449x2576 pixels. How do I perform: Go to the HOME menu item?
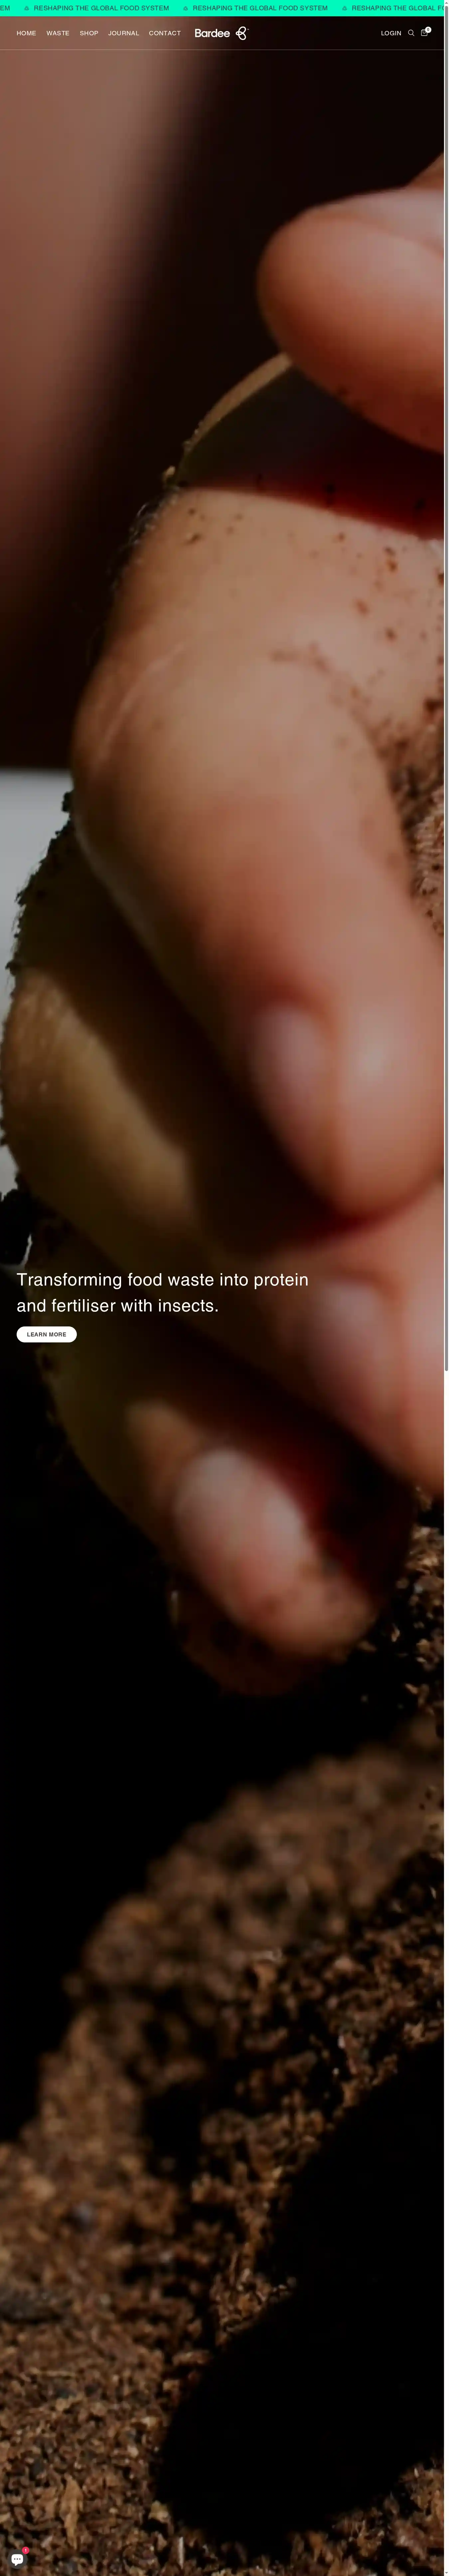(26, 33)
